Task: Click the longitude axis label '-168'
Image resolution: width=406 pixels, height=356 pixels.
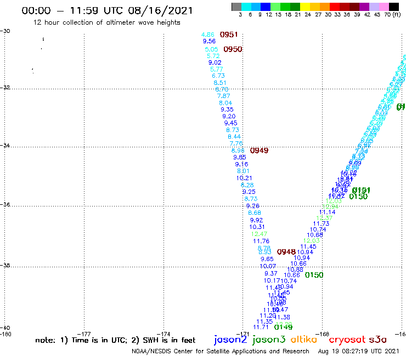Action: 323,334
